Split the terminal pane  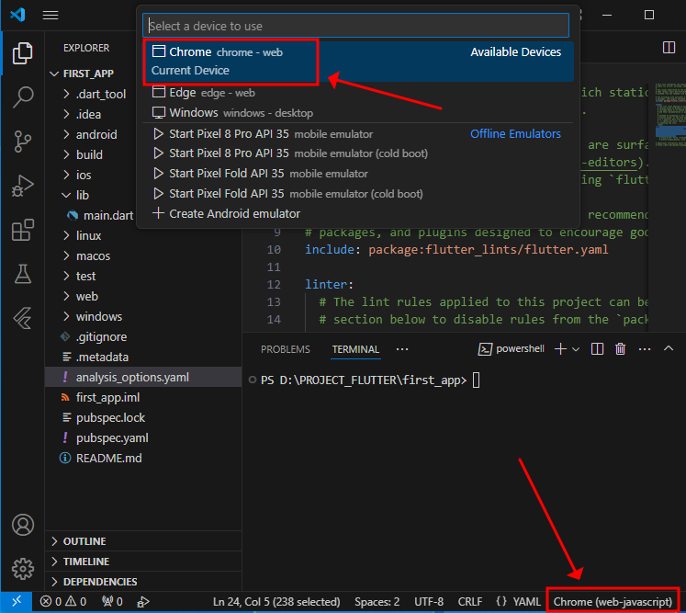point(597,349)
